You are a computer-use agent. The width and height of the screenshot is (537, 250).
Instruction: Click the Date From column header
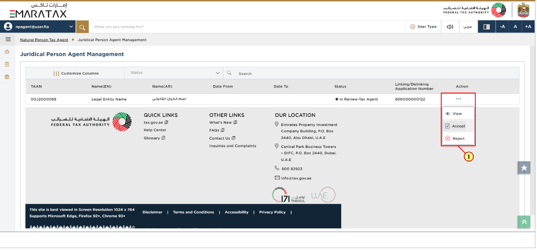click(x=223, y=86)
